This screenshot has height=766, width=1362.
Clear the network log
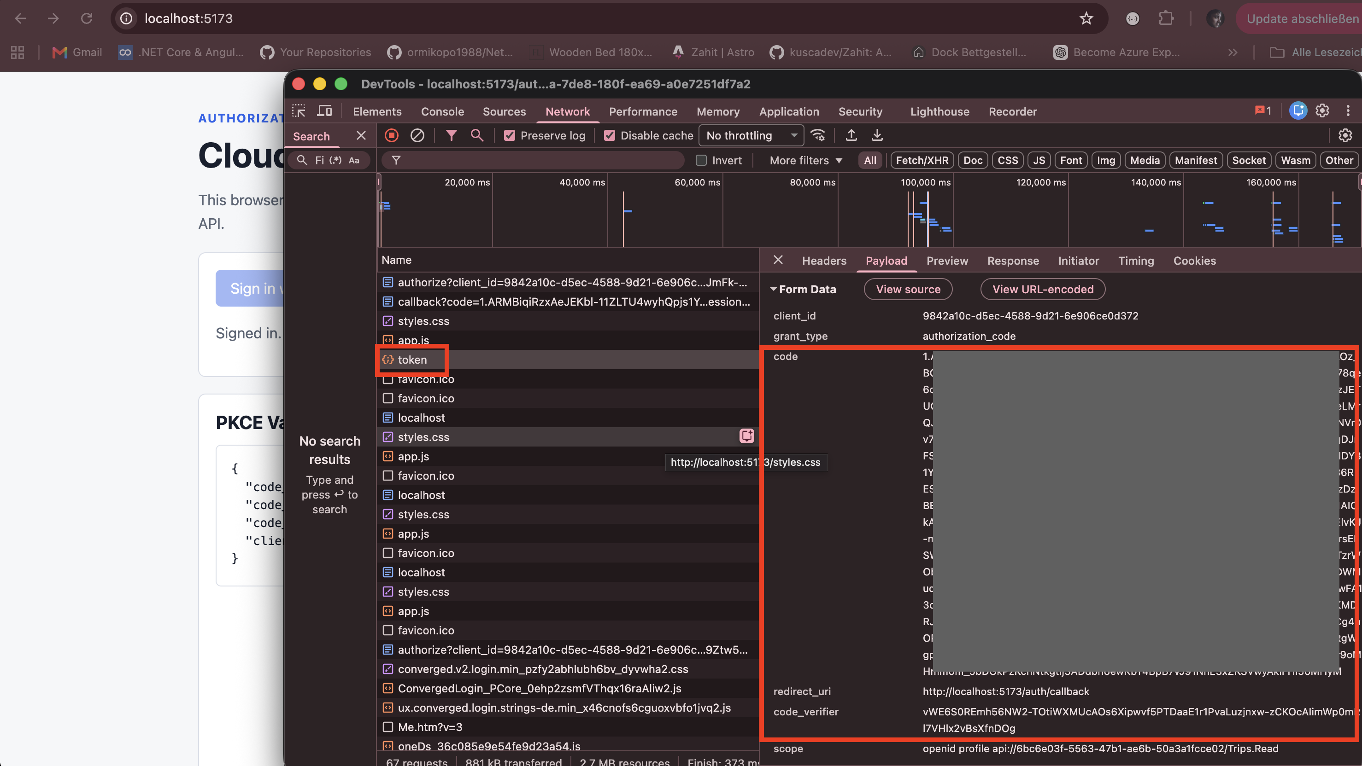[417, 136]
